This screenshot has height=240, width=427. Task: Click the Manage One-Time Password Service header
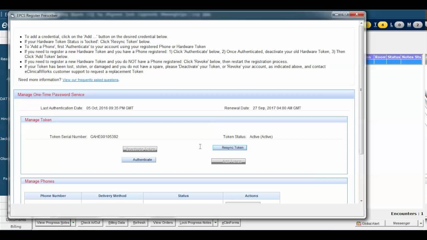(184, 95)
